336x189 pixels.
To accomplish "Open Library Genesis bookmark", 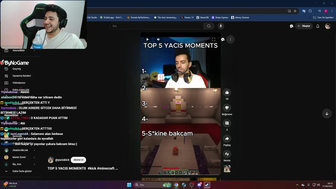I will (240, 18).
